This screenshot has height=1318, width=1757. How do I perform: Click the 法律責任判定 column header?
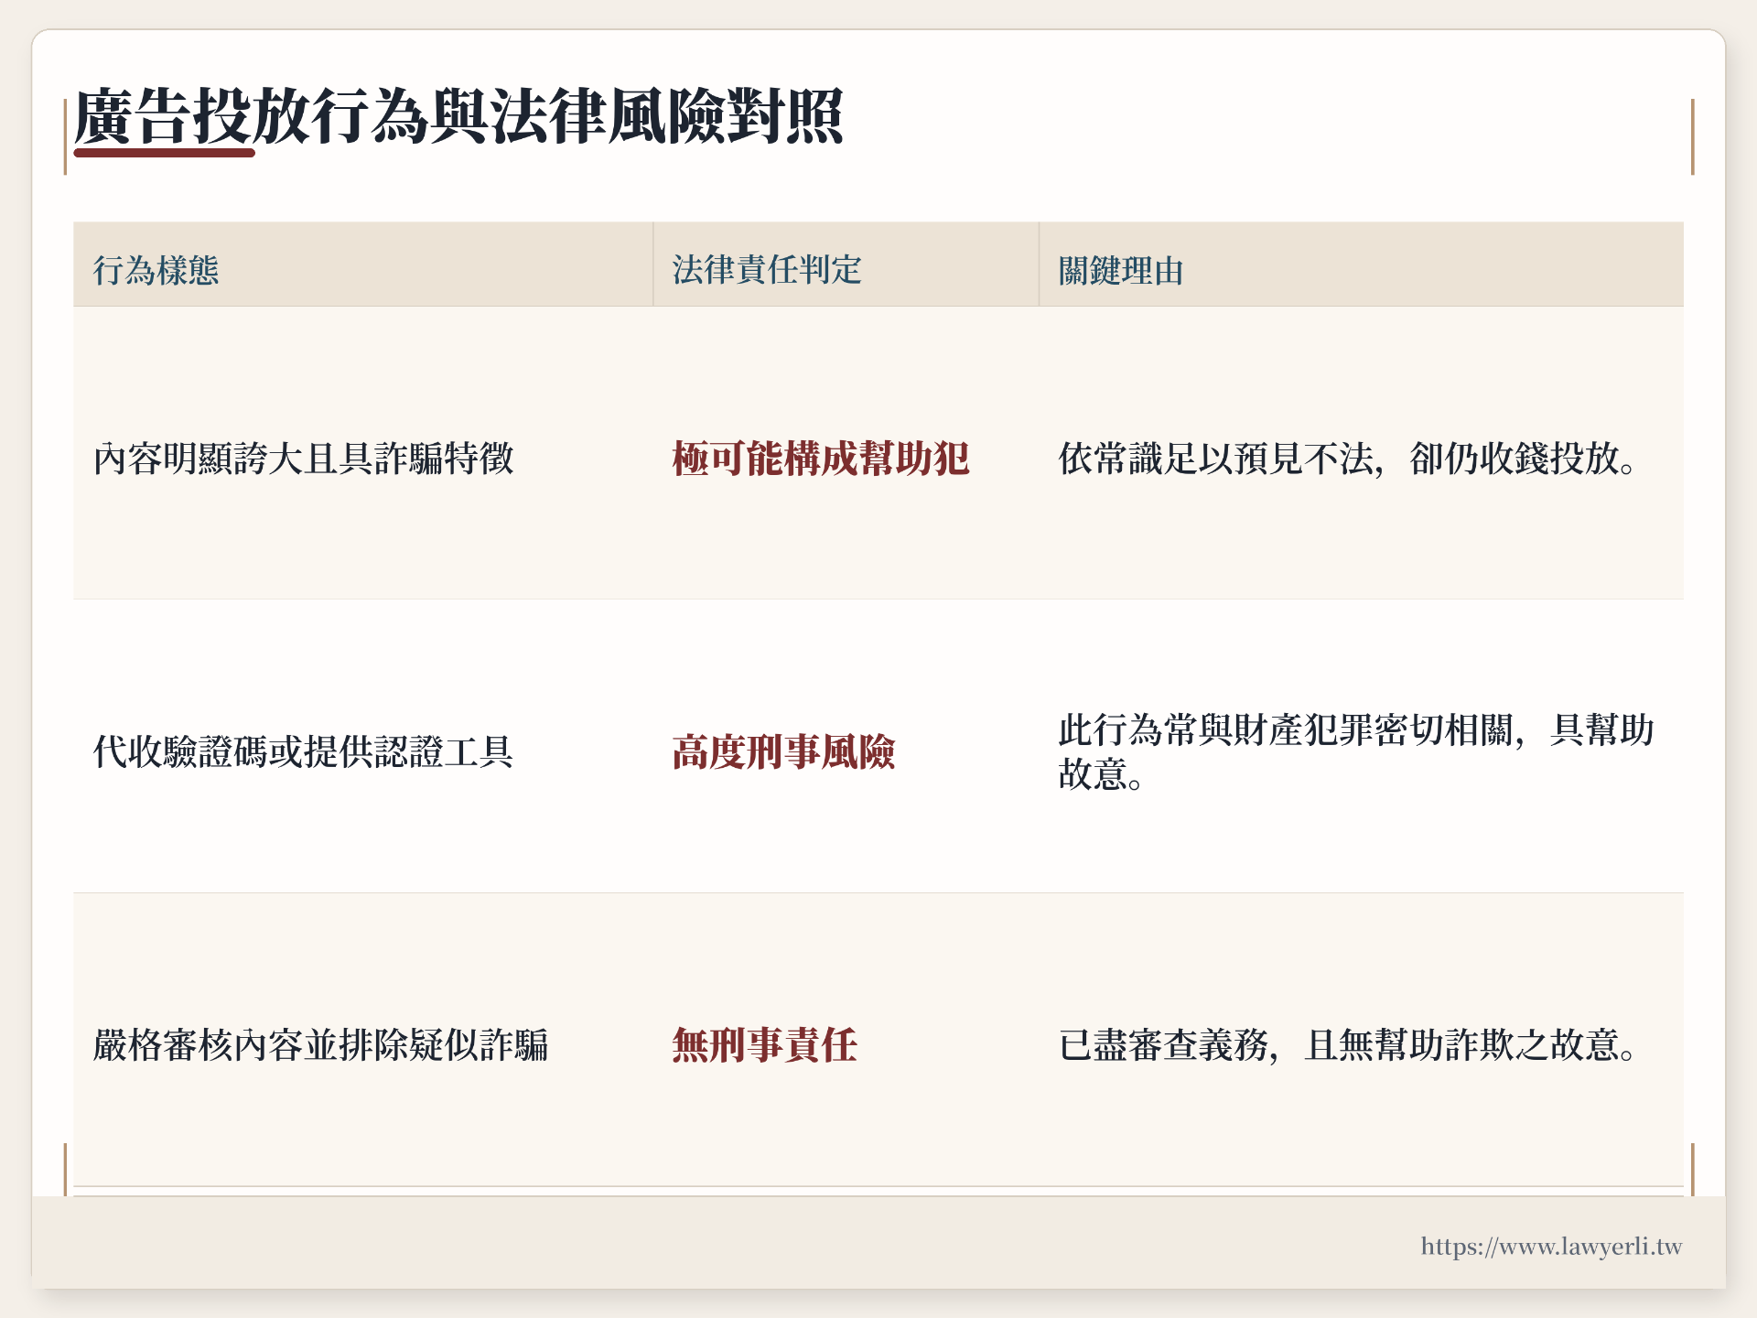[767, 270]
